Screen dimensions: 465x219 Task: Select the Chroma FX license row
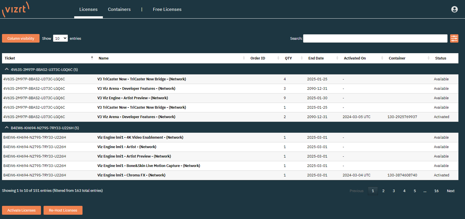(x=131, y=175)
